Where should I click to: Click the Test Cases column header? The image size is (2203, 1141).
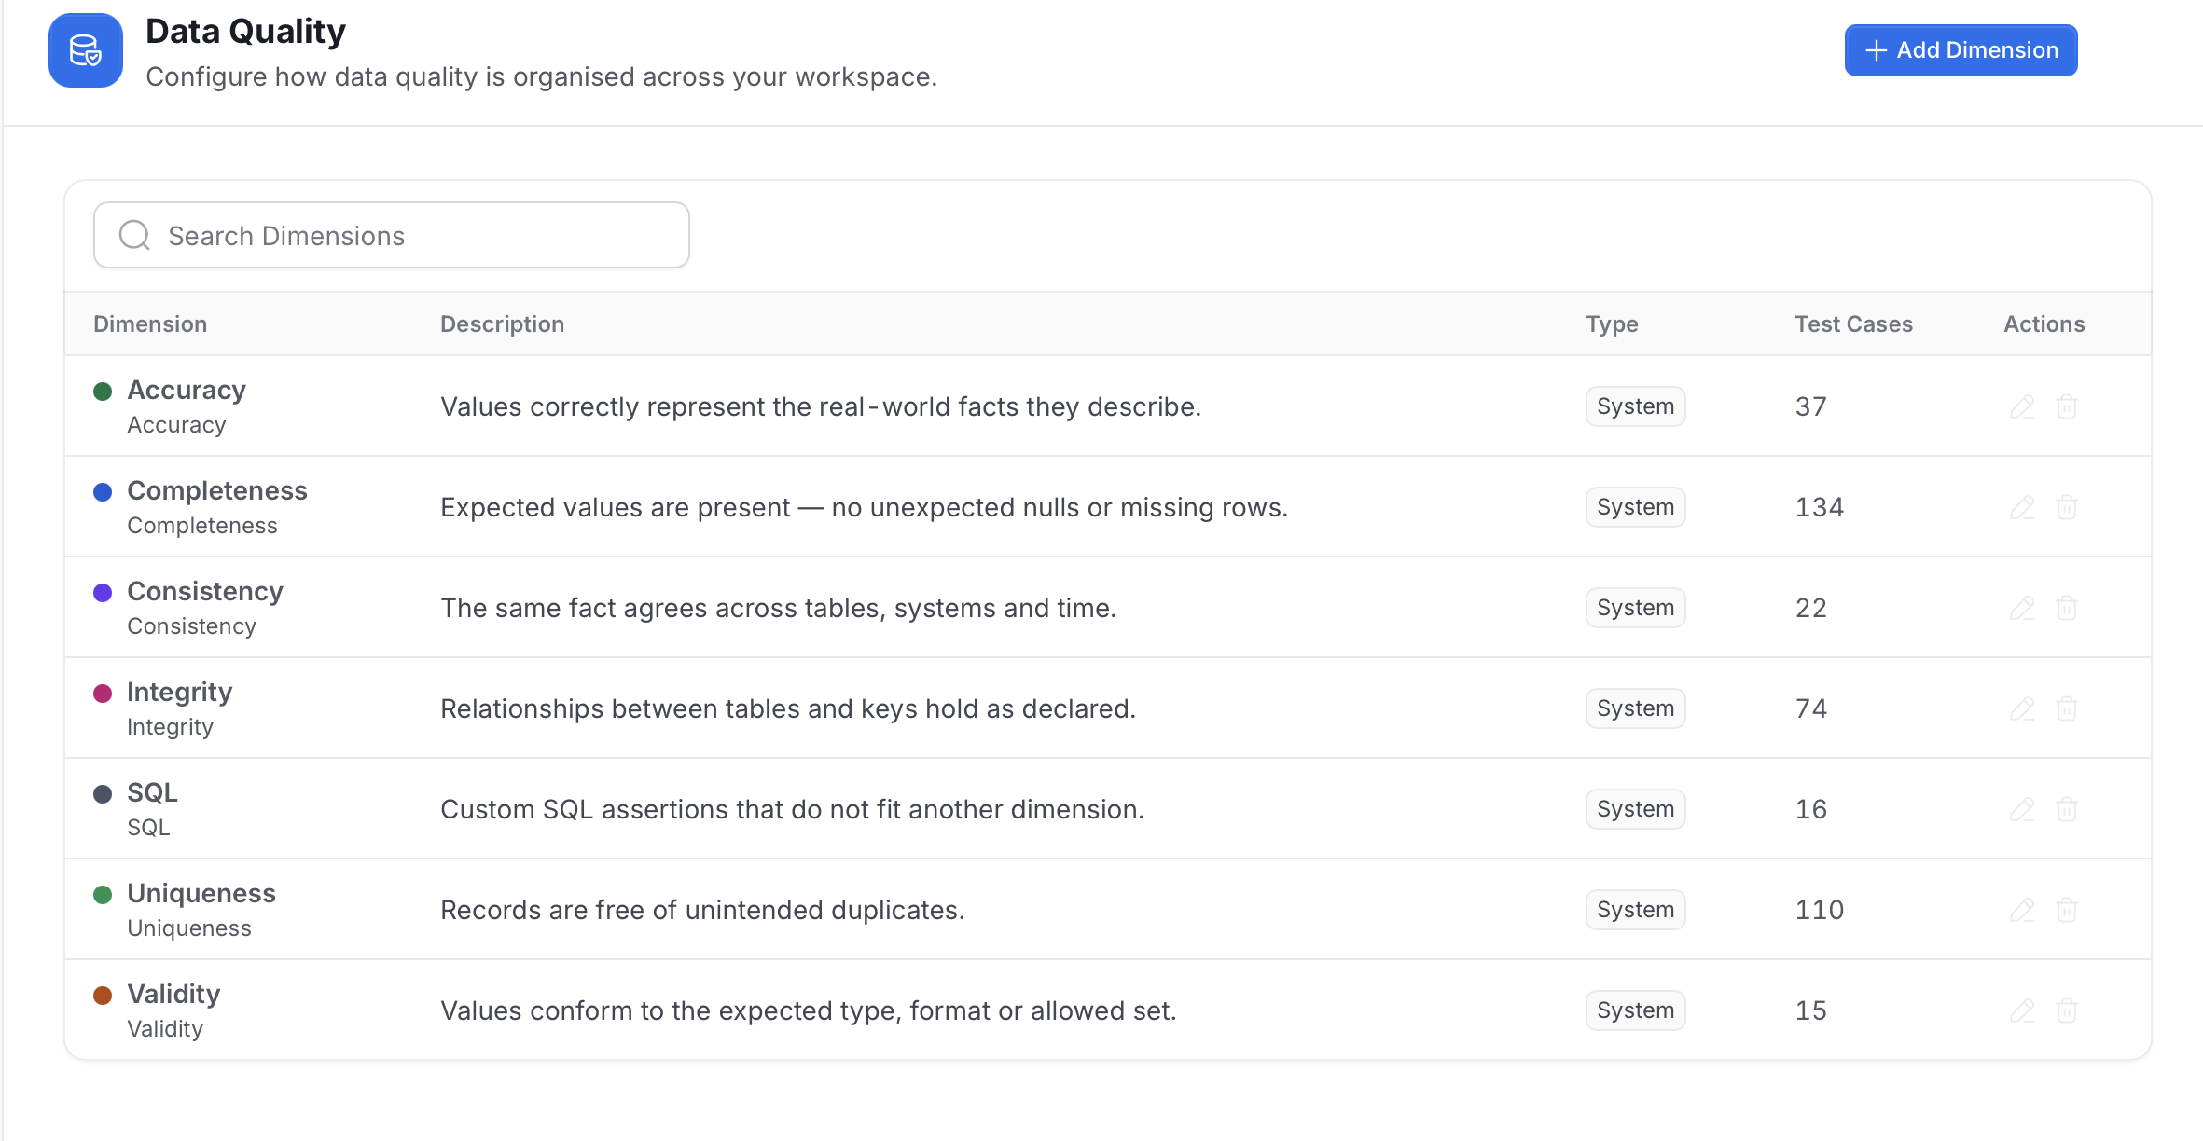pos(1853,323)
